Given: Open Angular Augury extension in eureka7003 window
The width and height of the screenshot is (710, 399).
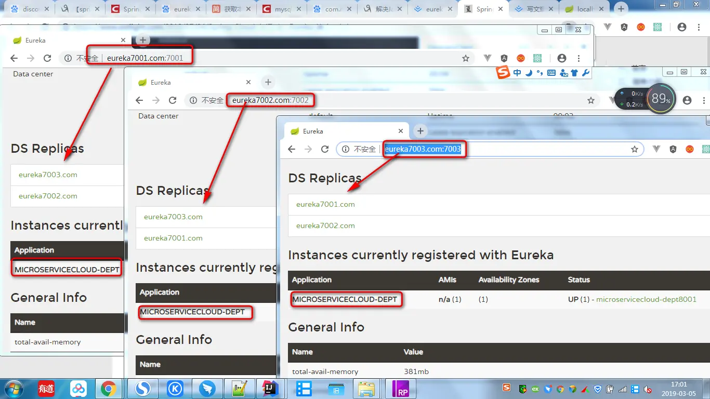Looking at the screenshot, I should click(x=673, y=149).
